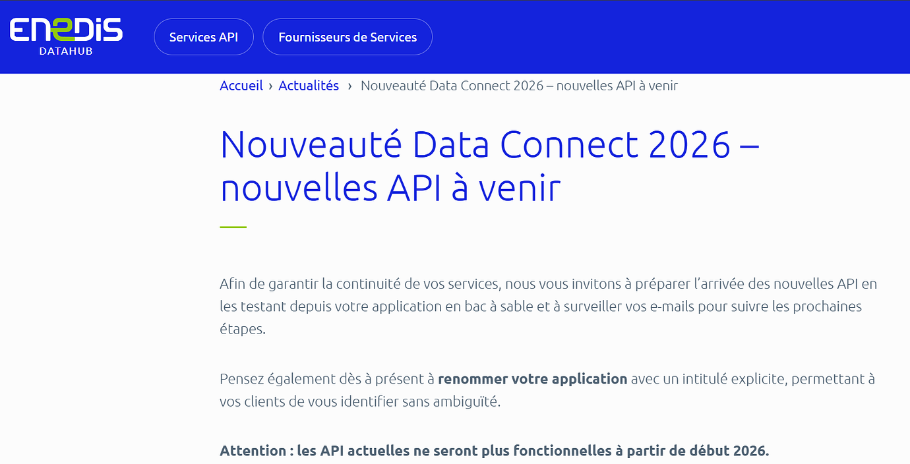Click the words nouvelles API à venir in the heading
This screenshot has height=464, width=910.
click(x=390, y=189)
